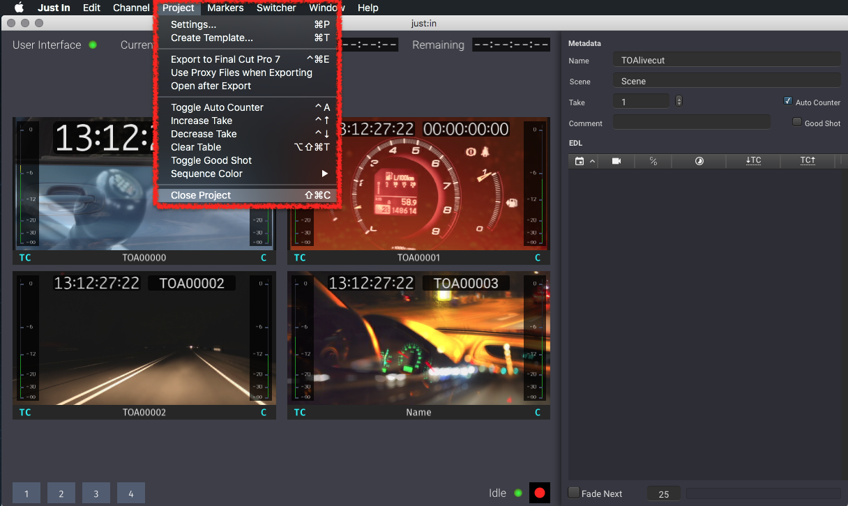Click the C/D column header in EDL

pyautogui.click(x=653, y=161)
